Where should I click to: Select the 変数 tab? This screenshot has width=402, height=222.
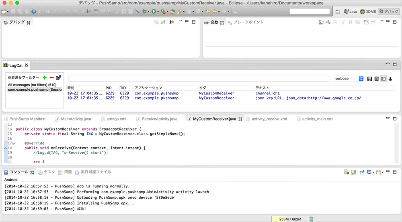point(214,22)
